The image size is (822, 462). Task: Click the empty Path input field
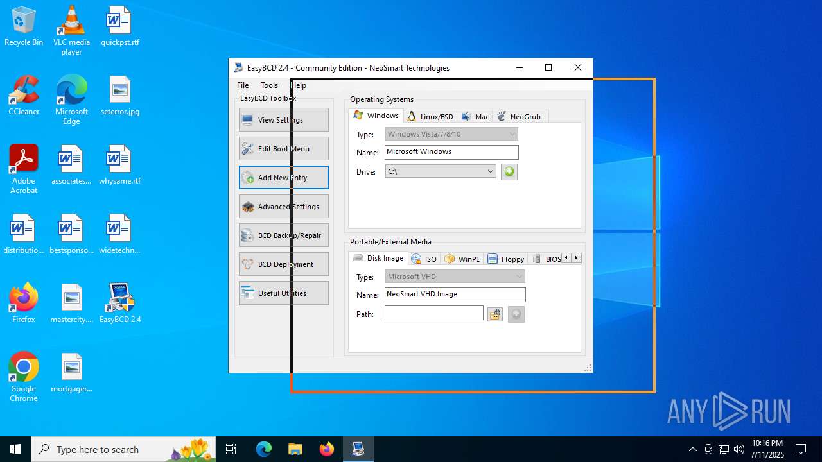[434, 313]
